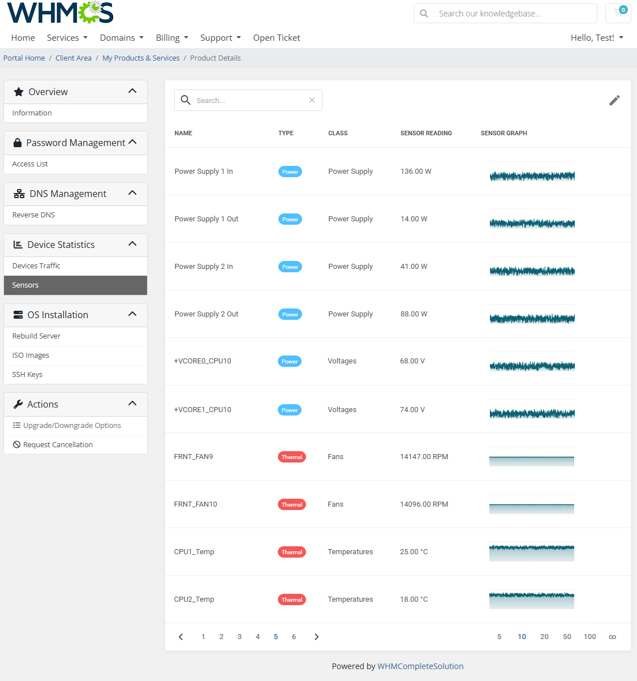Open the WHMCompleteSolution footer link
Viewport: 637px width, 681px height.
pyautogui.click(x=420, y=666)
